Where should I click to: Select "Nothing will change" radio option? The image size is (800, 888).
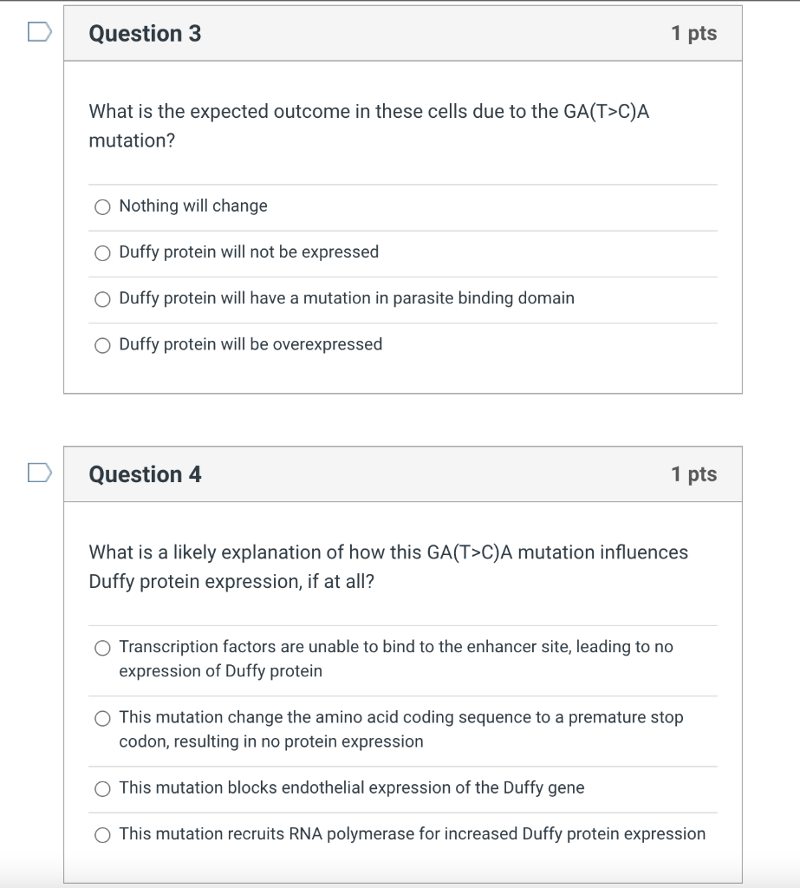[102, 206]
